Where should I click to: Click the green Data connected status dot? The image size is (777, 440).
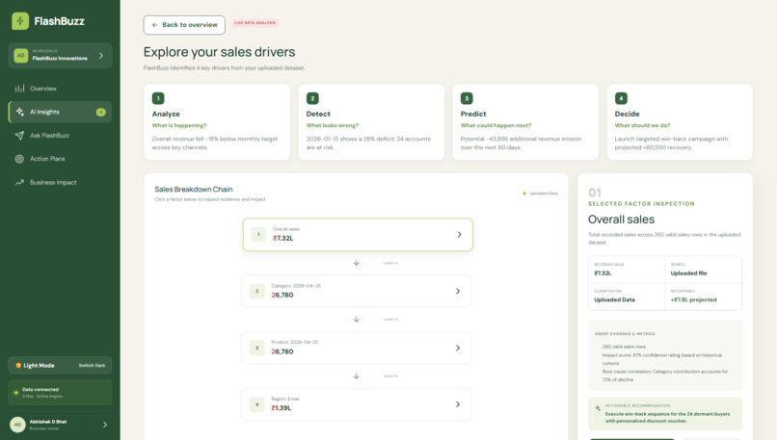click(x=15, y=393)
